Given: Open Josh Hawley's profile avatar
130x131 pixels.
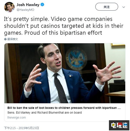Looking at the screenshot, I should click(x=9, y=7).
